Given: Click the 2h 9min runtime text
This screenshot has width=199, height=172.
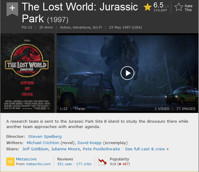Looking at the screenshot, I should pyautogui.click(x=46, y=27).
